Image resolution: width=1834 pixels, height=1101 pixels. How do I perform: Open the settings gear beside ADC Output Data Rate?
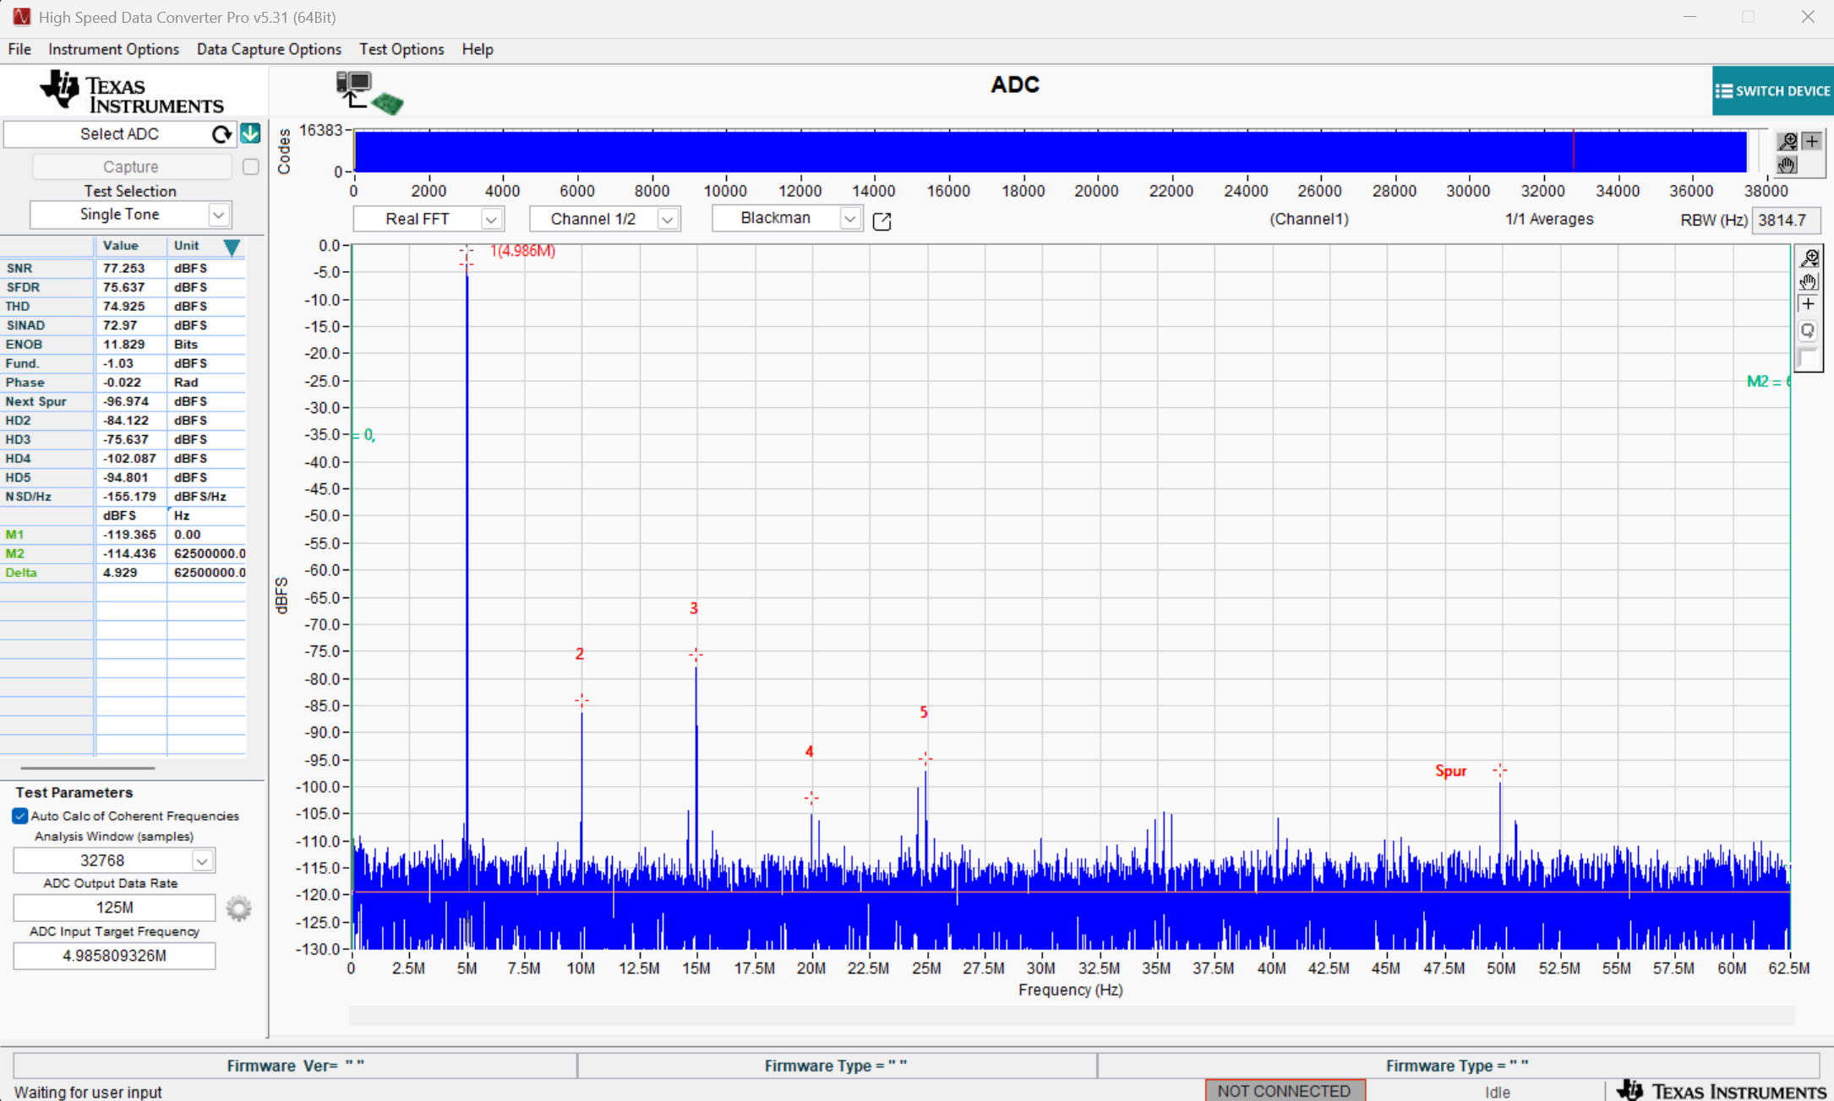point(238,908)
